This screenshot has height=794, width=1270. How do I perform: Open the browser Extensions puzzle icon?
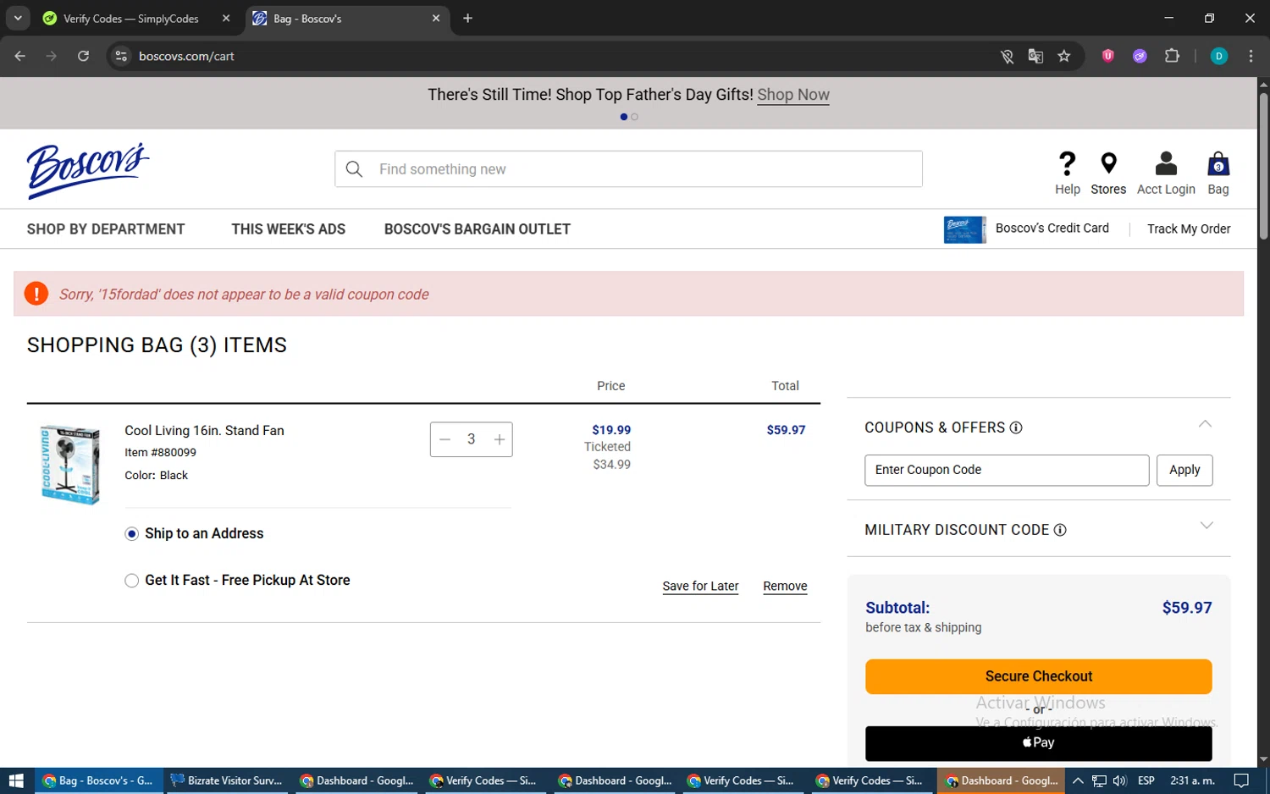pyautogui.click(x=1172, y=56)
